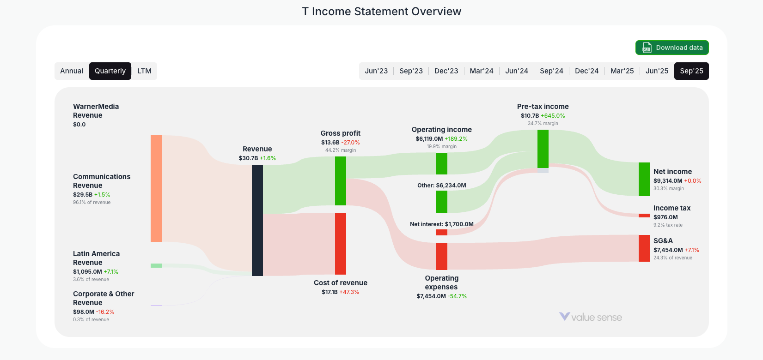Switch to Annual view
This screenshot has height=360, width=763.
click(x=72, y=71)
